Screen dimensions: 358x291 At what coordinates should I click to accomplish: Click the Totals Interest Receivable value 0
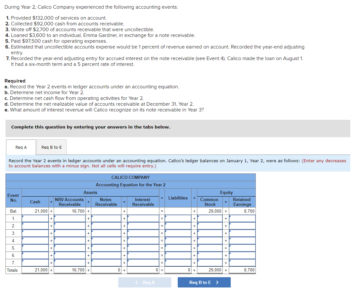tap(157, 270)
